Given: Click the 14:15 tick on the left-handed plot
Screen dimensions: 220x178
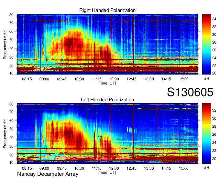Looking at the screenshot, I should (166, 168).
